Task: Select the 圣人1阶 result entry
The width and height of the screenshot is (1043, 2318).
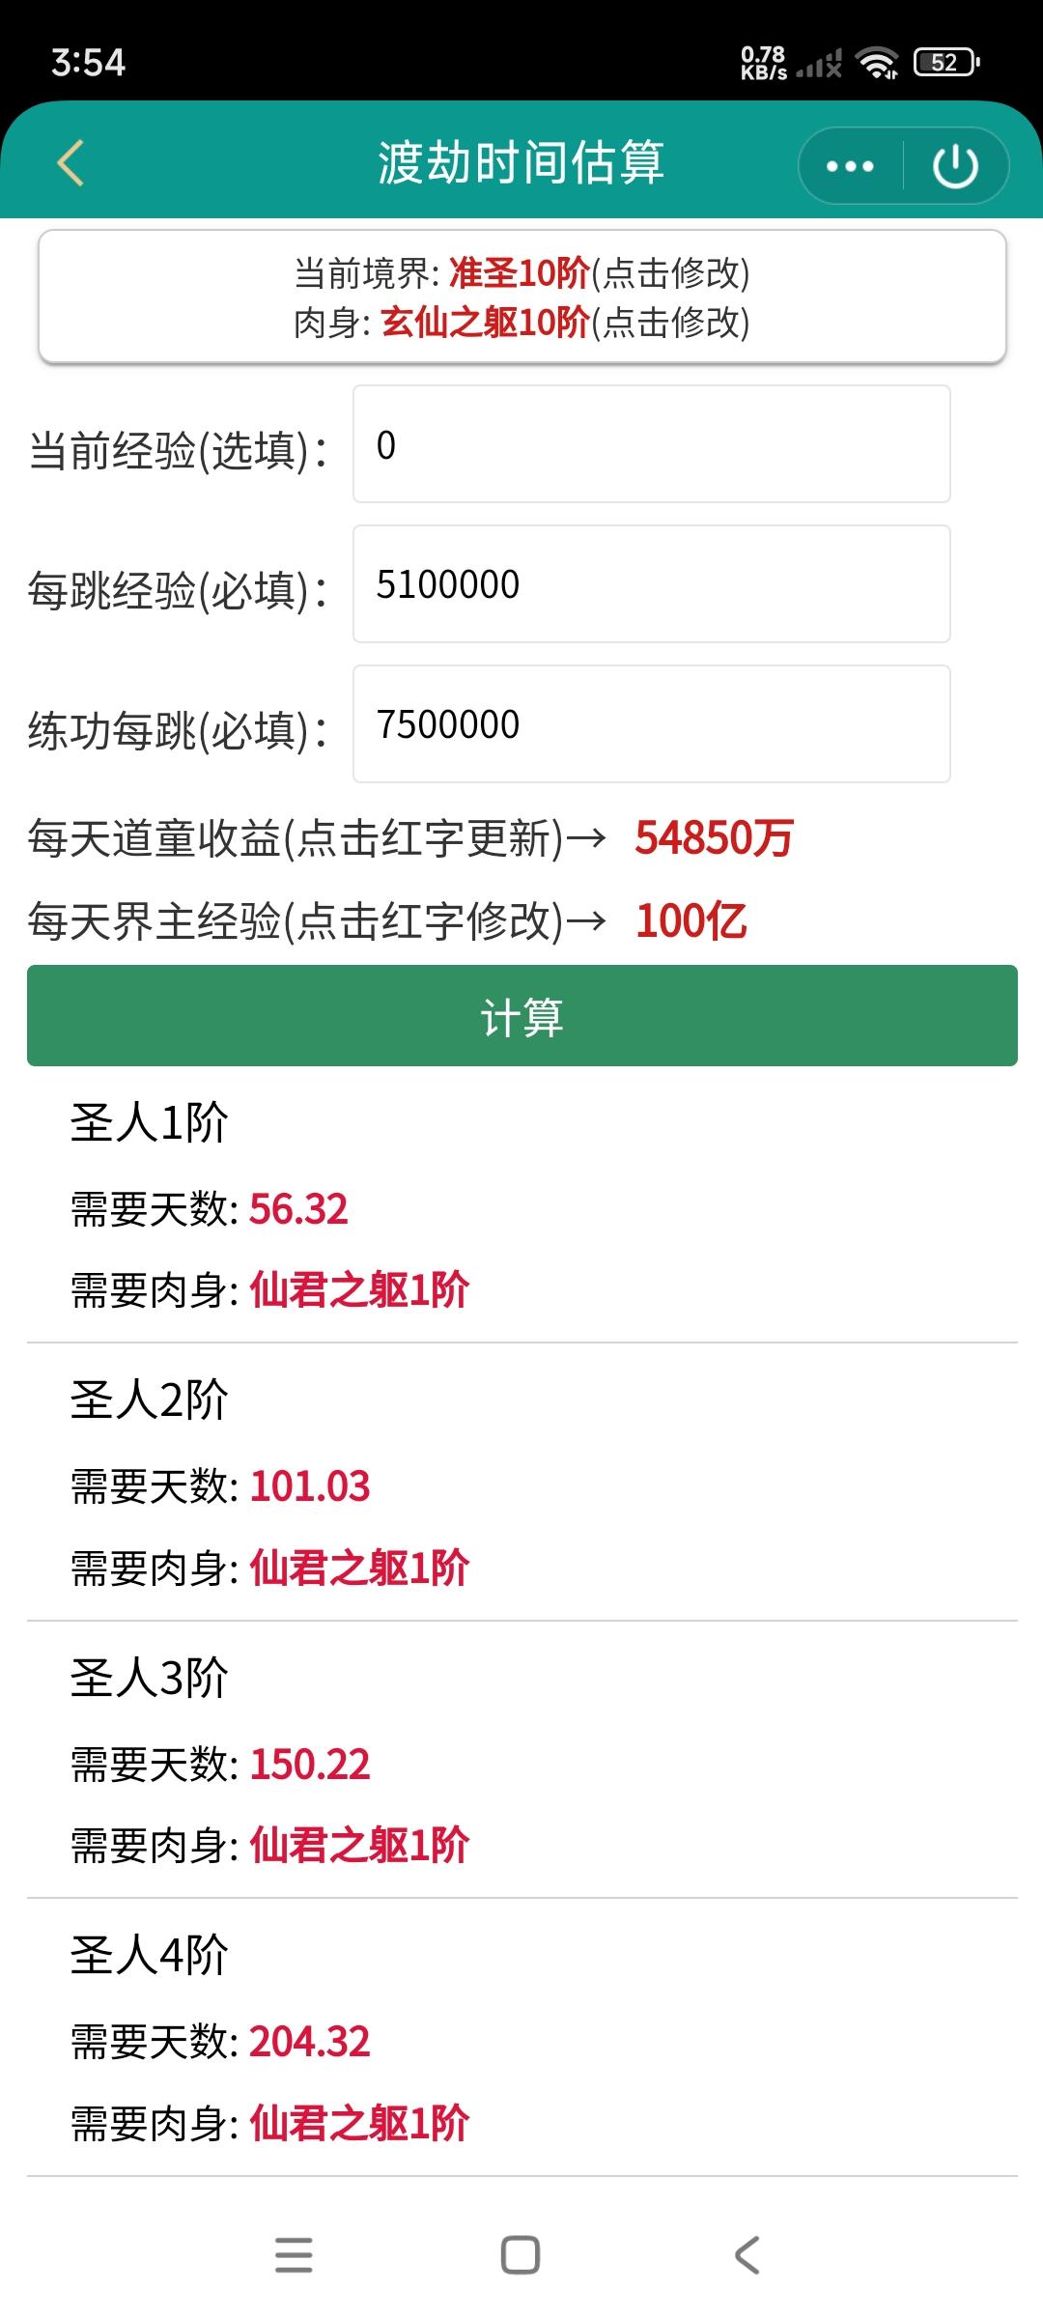Action: (x=522, y=1205)
